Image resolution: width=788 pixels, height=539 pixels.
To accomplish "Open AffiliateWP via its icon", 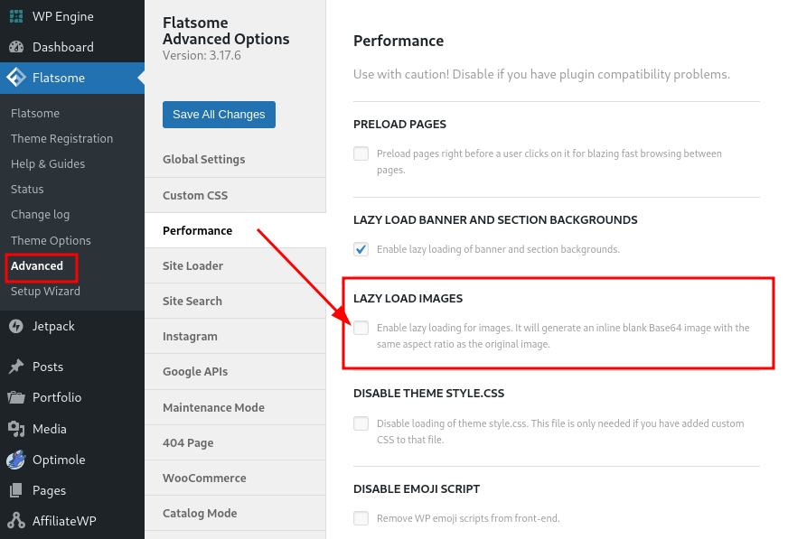I will (16, 520).
